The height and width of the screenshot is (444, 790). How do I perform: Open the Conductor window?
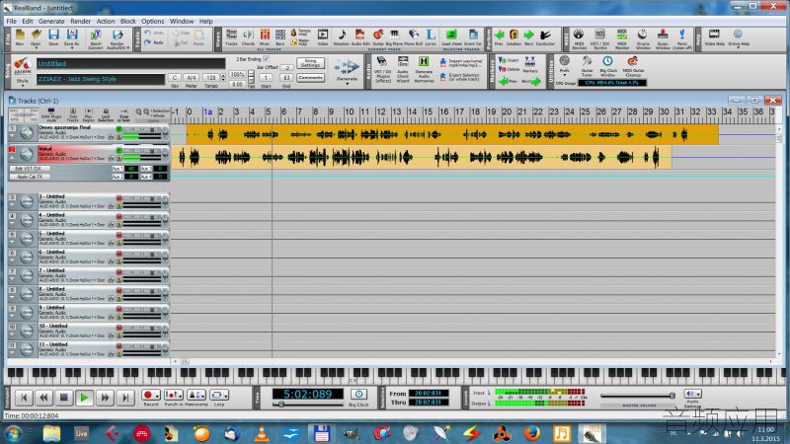point(545,37)
